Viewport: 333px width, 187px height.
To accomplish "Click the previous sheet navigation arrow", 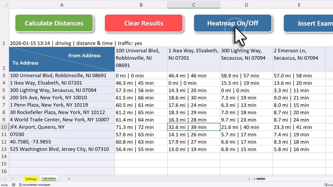I will pos(5,179).
